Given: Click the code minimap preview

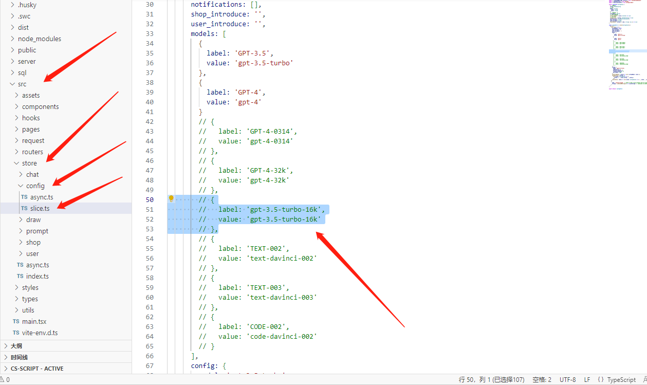Looking at the screenshot, I should pos(624,46).
